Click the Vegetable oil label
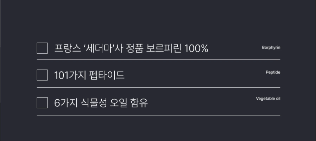The width and height of the screenshot is (316, 141). pyautogui.click(x=268, y=99)
